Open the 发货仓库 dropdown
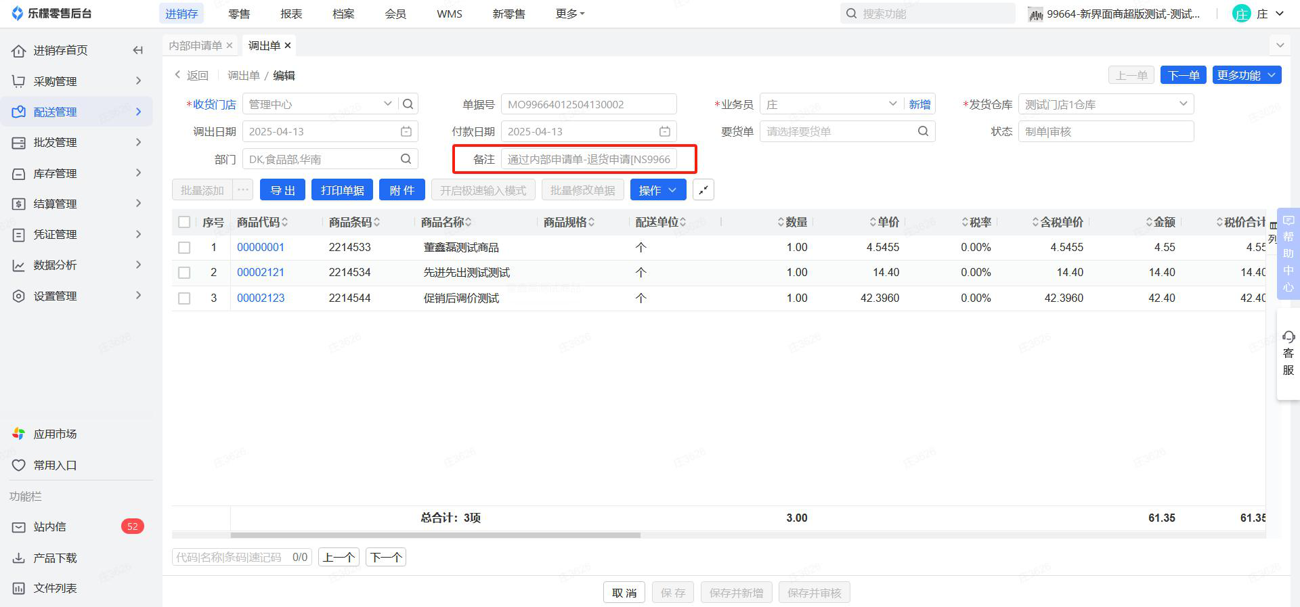The height and width of the screenshot is (607, 1300). pyautogui.click(x=1182, y=104)
